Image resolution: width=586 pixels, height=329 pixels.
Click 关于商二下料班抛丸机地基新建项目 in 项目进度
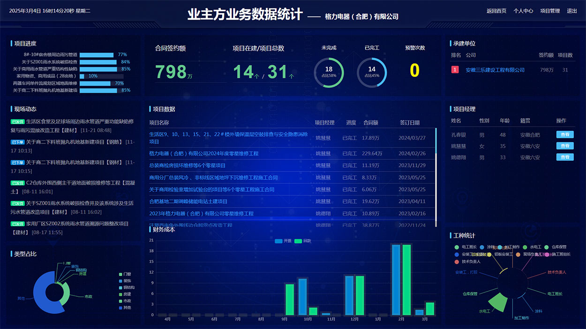click(45, 90)
